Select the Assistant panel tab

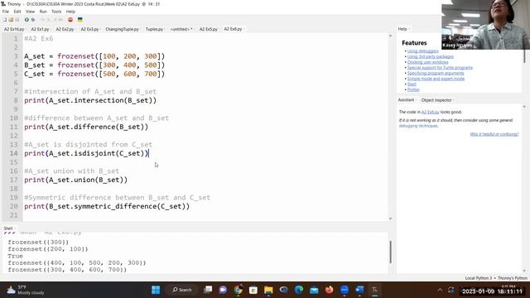pos(406,100)
